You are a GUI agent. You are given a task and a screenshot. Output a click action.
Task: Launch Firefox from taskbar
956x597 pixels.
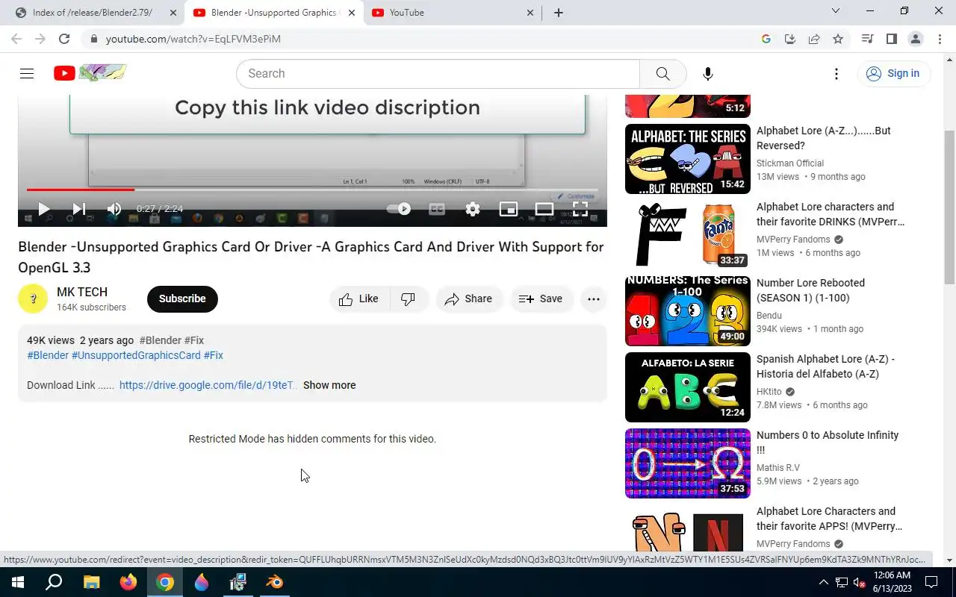128,582
